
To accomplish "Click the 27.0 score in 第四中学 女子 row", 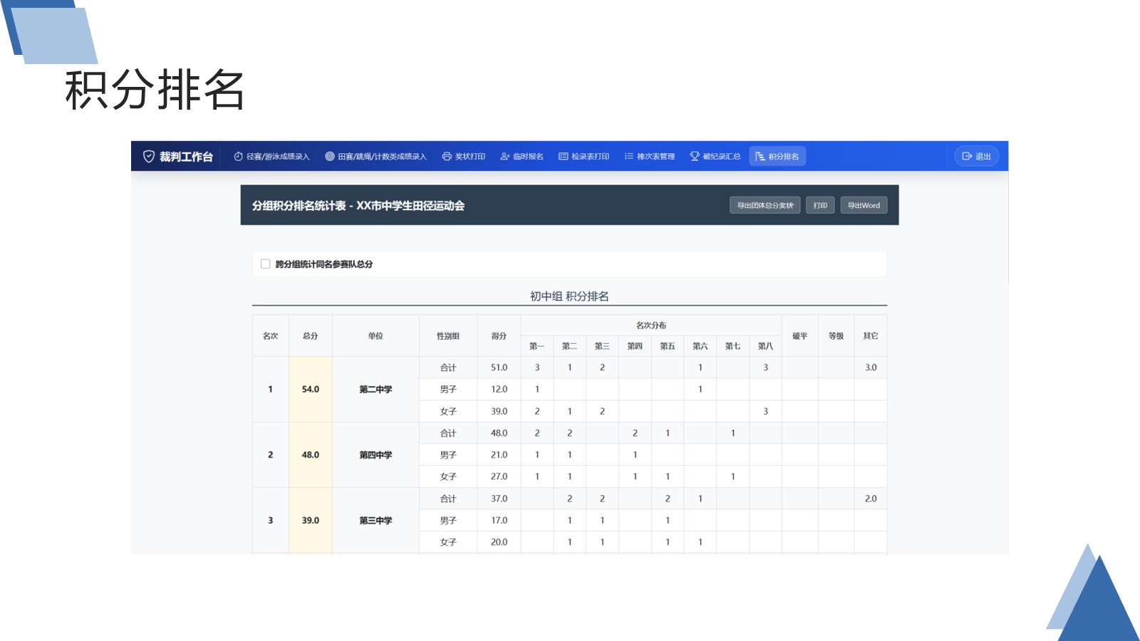I will click(x=499, y=476).
